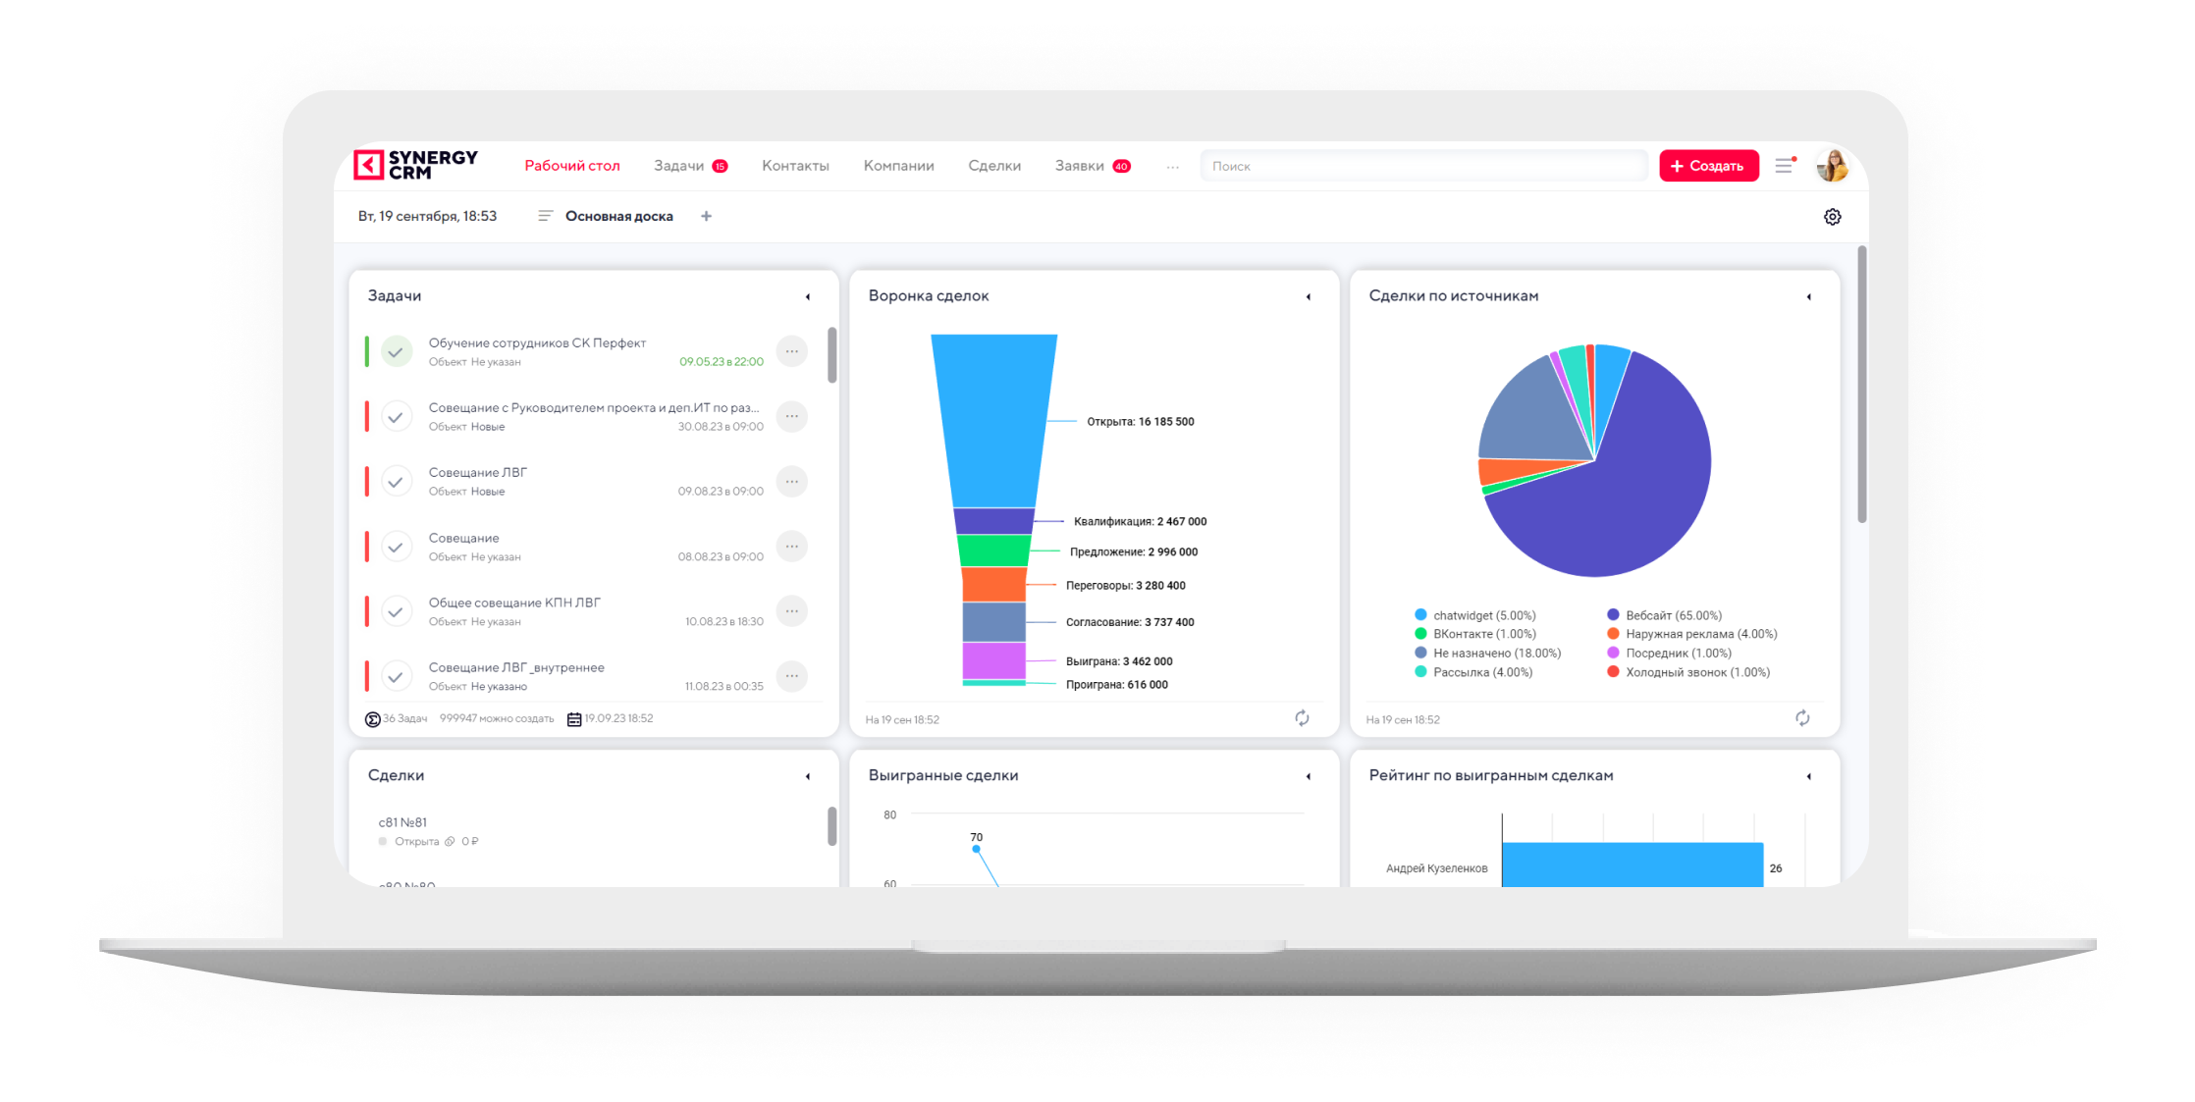
Task: Mark Совещание ЛВГ task as complete
Action: click(x=396, y=482)
